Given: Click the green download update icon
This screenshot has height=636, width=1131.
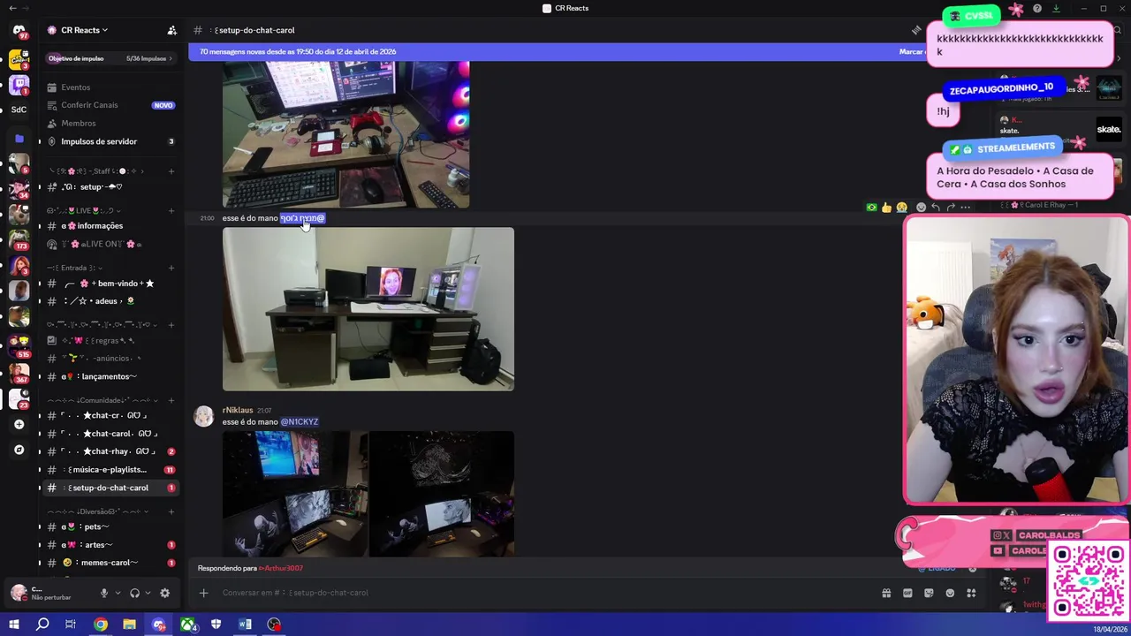Looking at the screenshot, I should [1056, 9].
